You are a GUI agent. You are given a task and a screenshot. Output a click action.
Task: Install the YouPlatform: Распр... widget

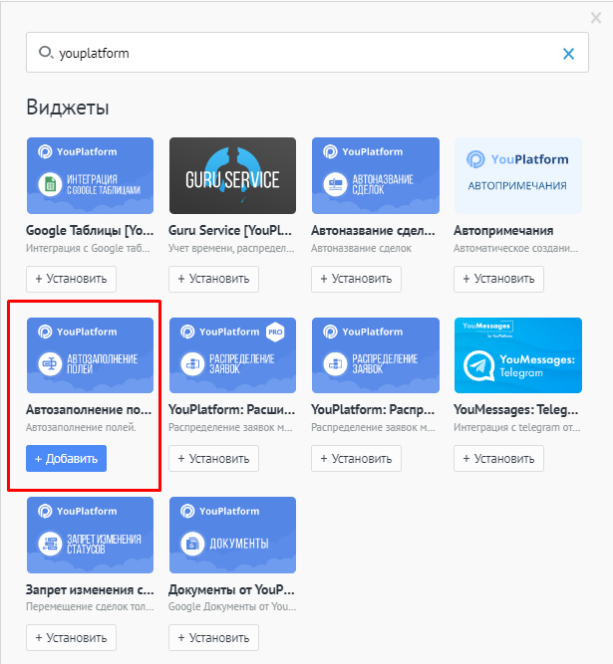pyautogui.click(x=356, y=459)
